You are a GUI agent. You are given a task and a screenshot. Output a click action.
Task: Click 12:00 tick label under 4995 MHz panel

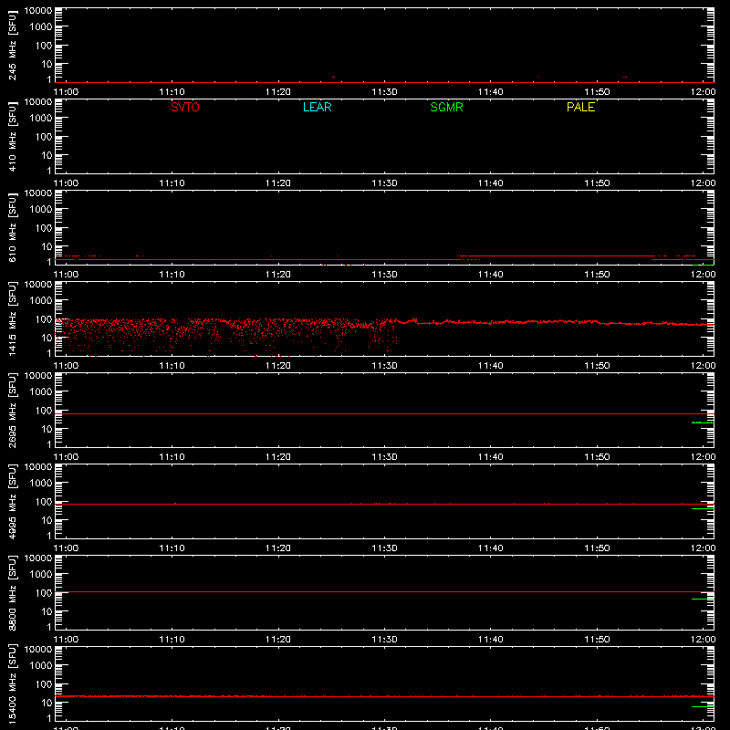703,548
